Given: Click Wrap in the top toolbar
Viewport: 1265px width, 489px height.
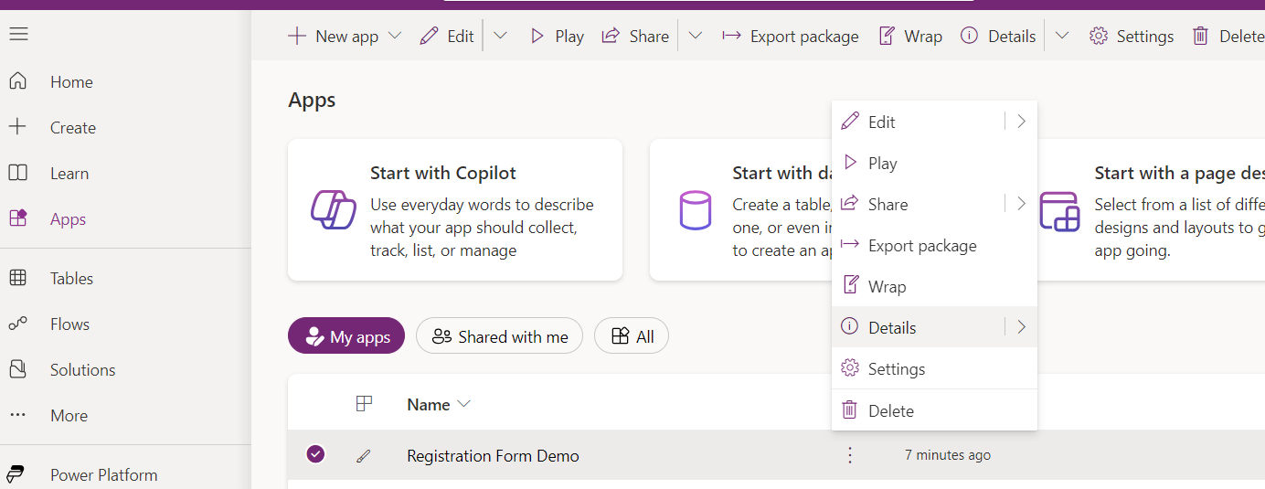Looking at the screenshot, I should 909,37.
